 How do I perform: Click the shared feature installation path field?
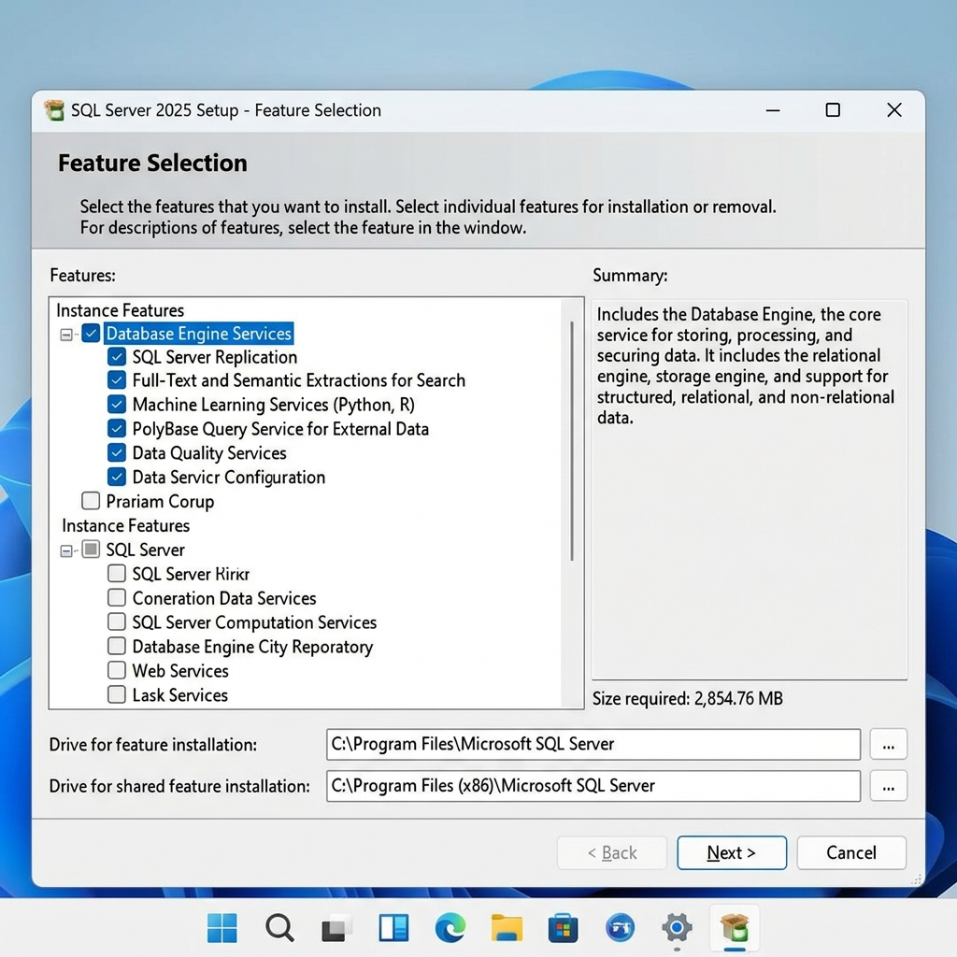593,786
